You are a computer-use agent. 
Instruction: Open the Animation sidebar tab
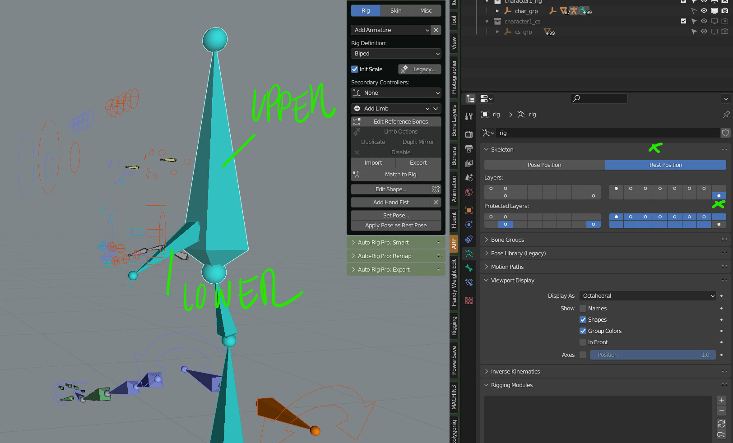click(x=454, y=189)
